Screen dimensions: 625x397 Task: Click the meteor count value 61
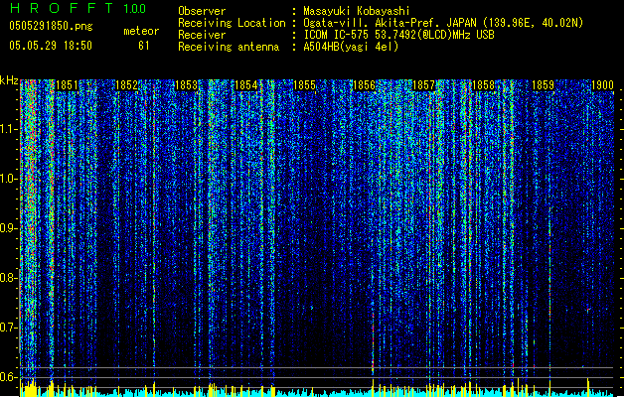point(144,46)
